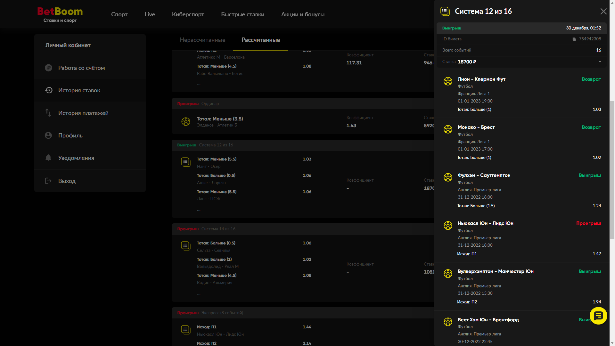Open Акции и бонусы section
Screen dimensions: 615x346
coord(303,14)
